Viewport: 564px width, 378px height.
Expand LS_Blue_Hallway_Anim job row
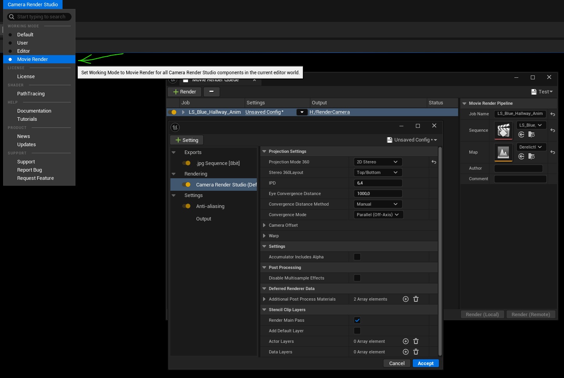pos(183,112)
